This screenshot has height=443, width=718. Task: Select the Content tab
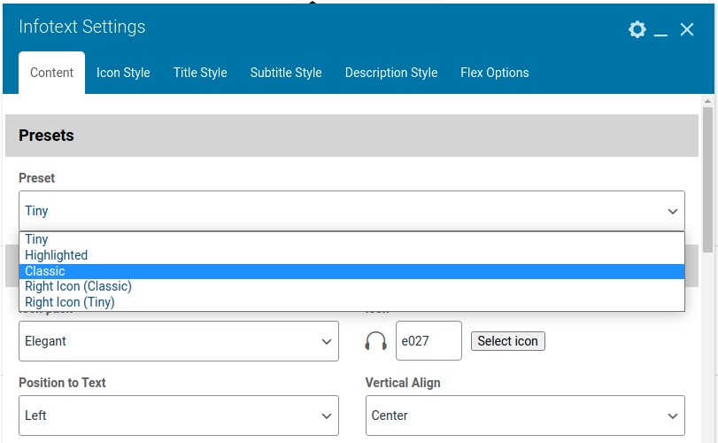[51, 73]
